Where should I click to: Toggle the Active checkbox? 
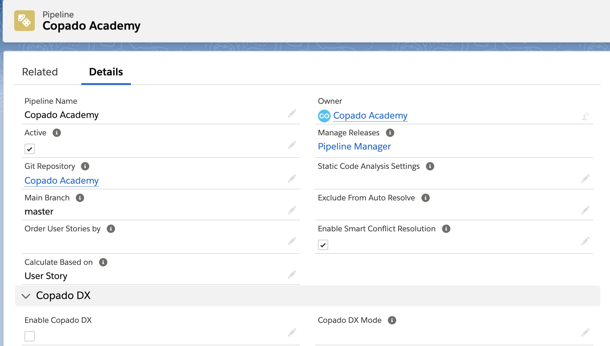coord(30,149)
